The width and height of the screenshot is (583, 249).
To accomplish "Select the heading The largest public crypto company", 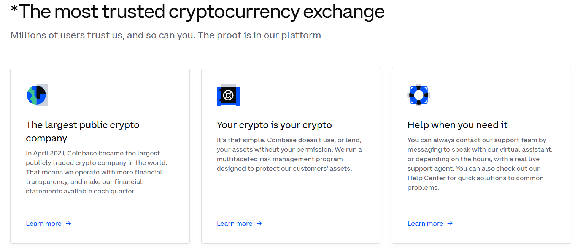I will pyautogui.click(x=83, y=132).
